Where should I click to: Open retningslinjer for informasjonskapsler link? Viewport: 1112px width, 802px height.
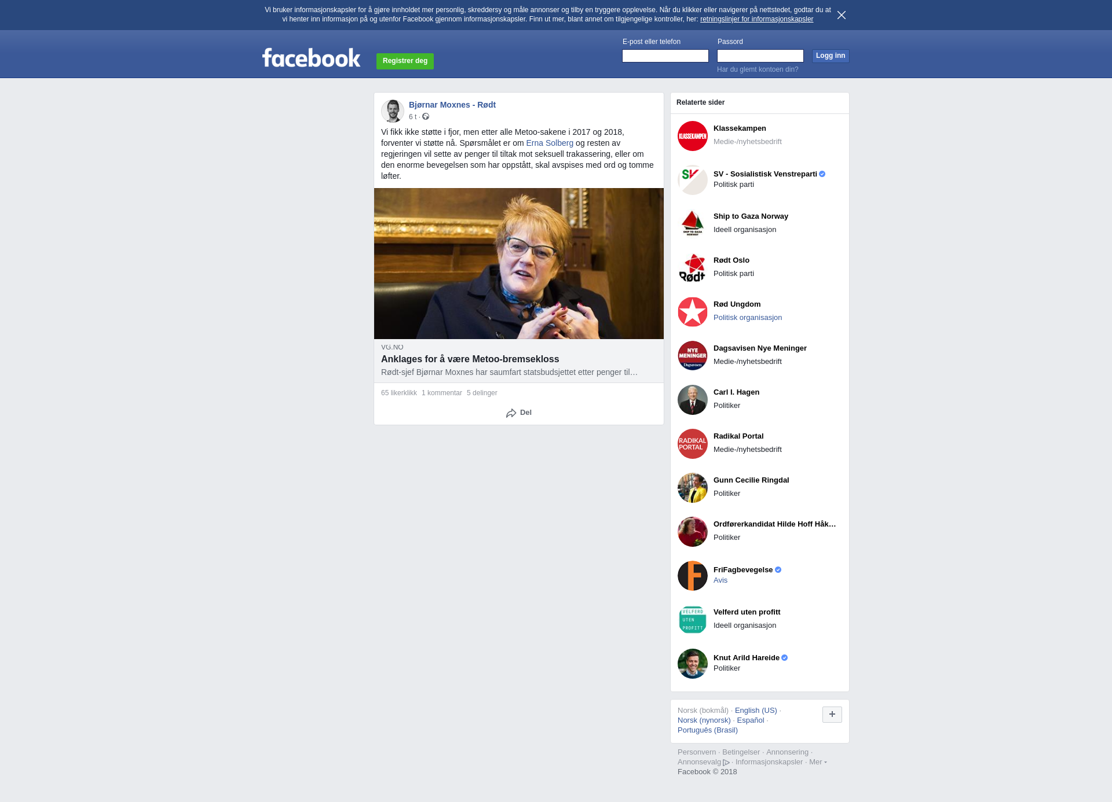[756, 19]
